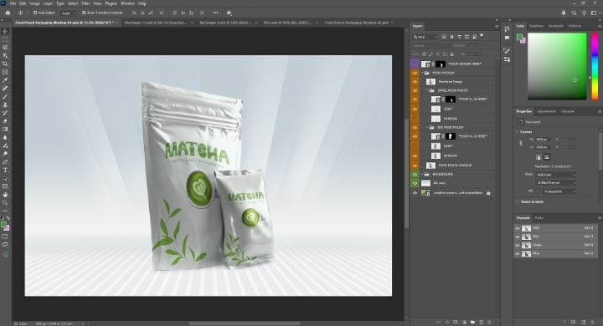Select the Zoom tool
This screenshot has height=326, width=603.
[5, 203]
